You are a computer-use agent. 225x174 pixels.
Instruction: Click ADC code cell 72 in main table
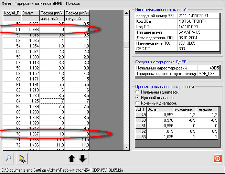[12, 145]
